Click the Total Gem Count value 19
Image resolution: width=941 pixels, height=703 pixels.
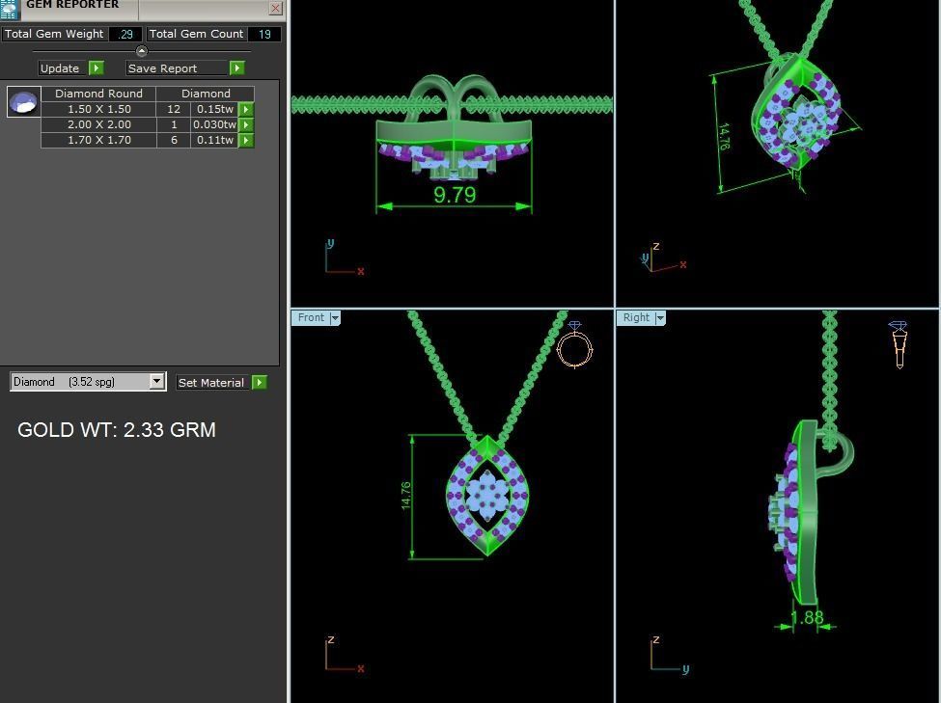point(264,34)
